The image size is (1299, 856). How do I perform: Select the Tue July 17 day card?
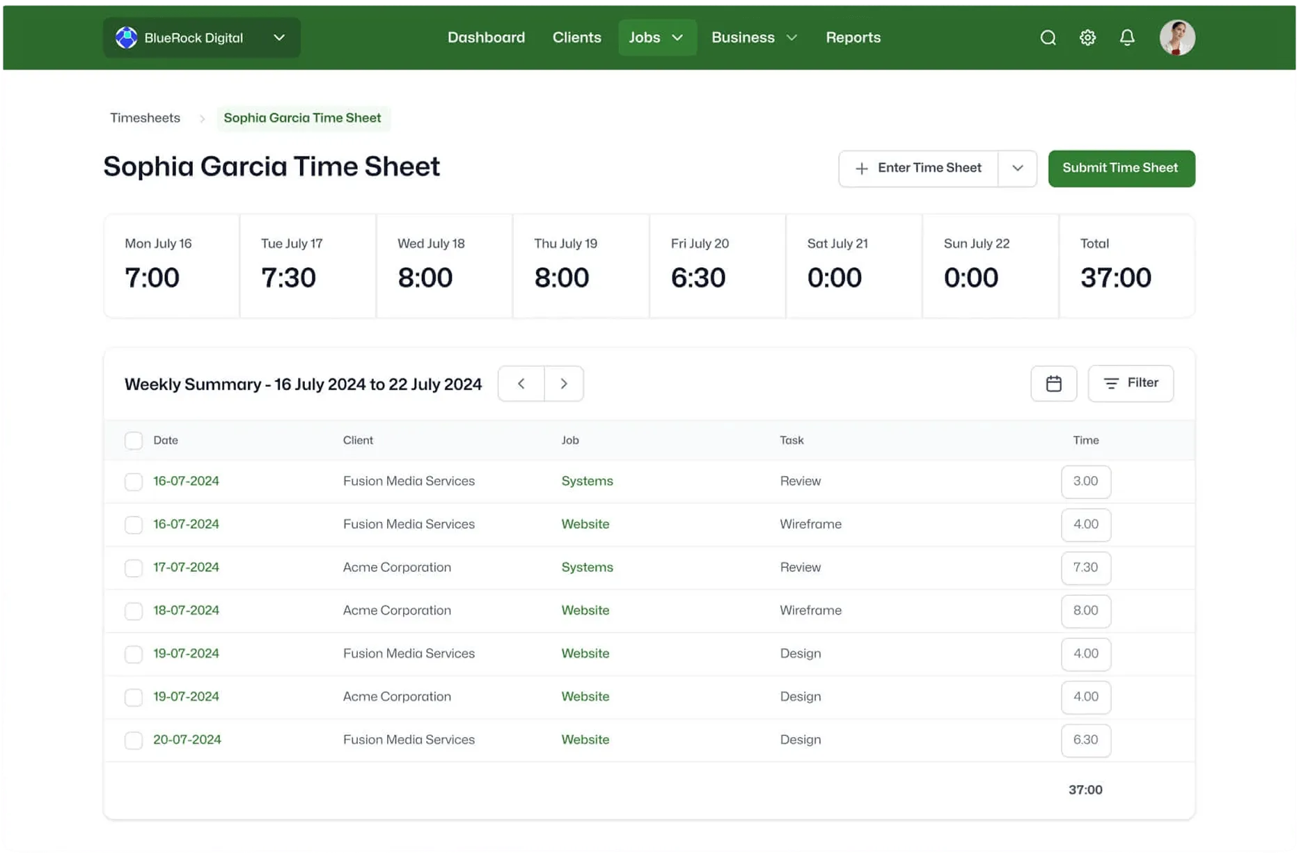(308, 267)
